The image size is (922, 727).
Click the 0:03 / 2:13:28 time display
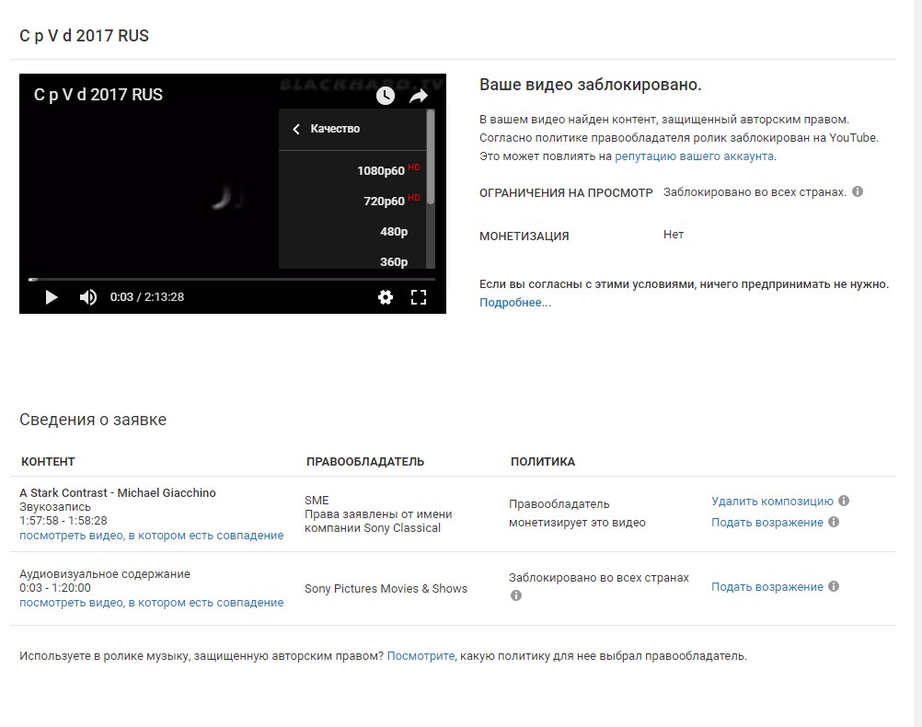[147, 297]
